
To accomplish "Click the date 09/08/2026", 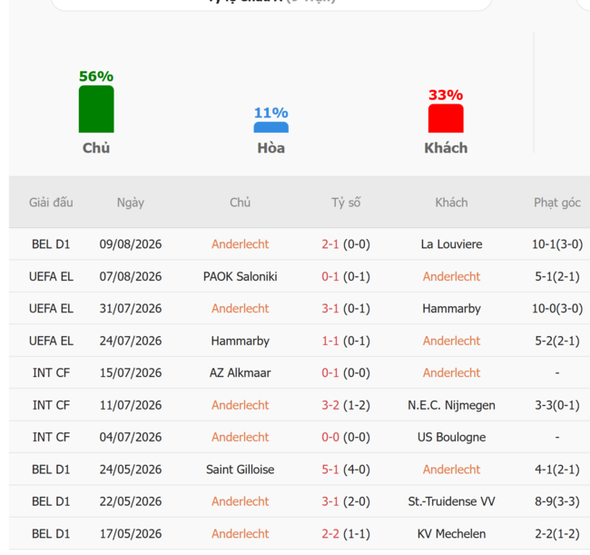I will (x=131, y=244).
